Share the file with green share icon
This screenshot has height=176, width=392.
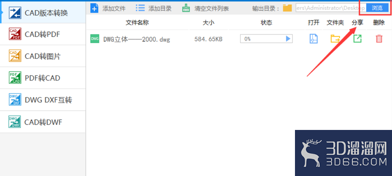[x=358, y=39]
